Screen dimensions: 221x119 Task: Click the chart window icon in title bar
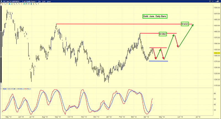1,1
